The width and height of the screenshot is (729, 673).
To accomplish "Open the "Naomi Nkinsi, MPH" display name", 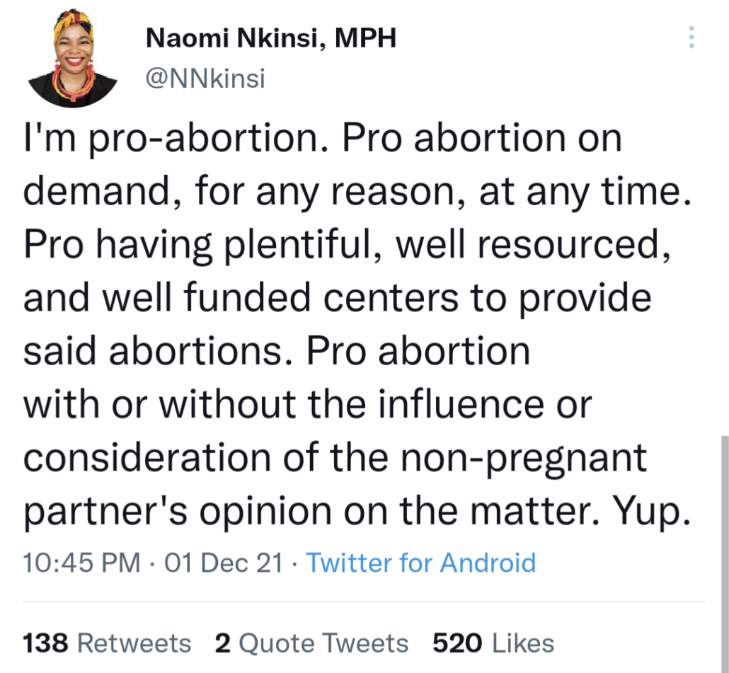I will (x=270, y=39).
